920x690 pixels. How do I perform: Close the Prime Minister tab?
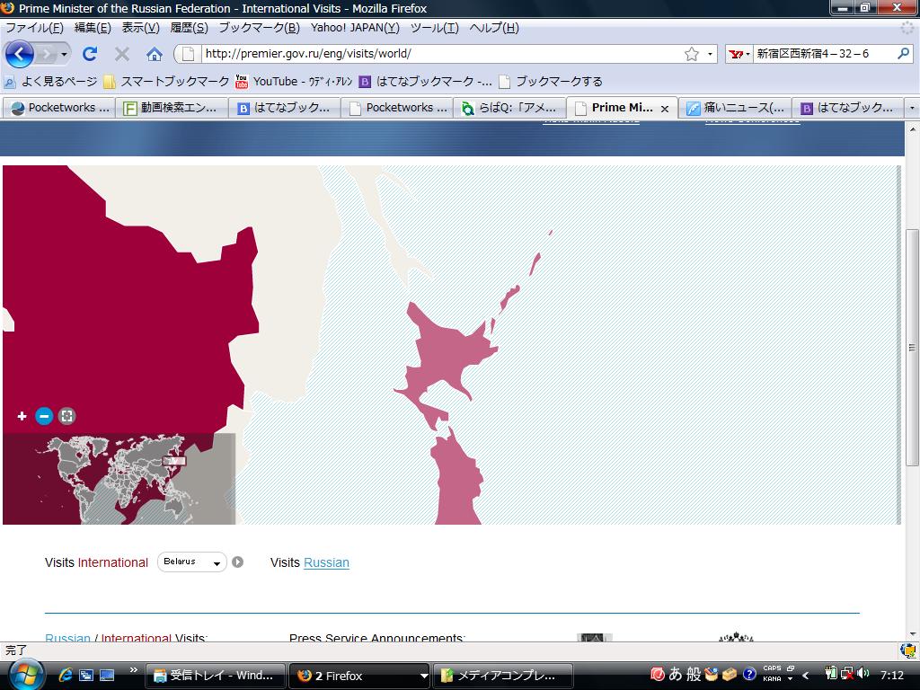[665, 108]
